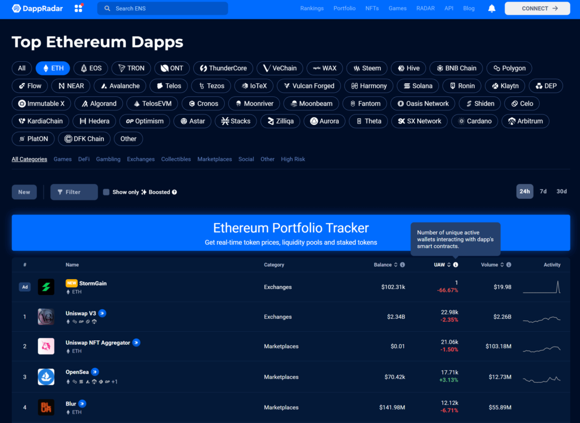The width and height of the screenshot is (580, 423).
Task: Open the StormGain app icon
Action: pos(46,287)
